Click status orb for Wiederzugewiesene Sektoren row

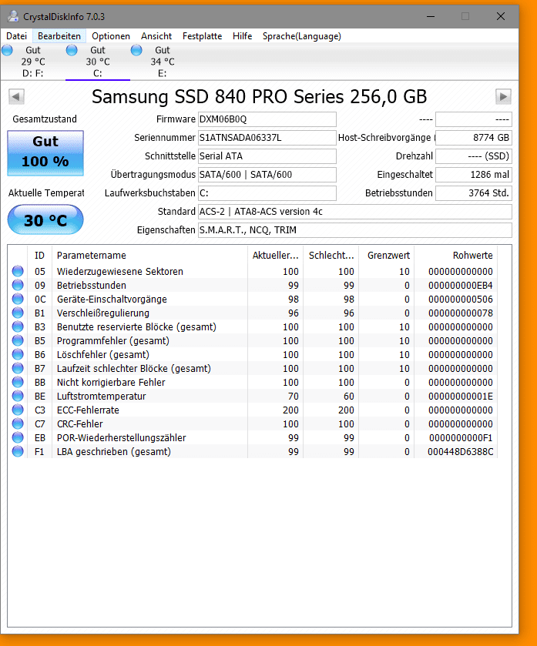point(18,271)
